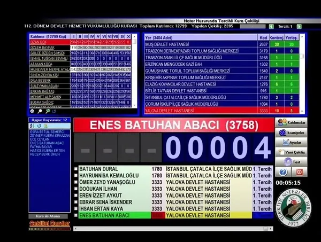Click the green next Tercih arrow
Viewport: 321px width, 242px height.
299,27
